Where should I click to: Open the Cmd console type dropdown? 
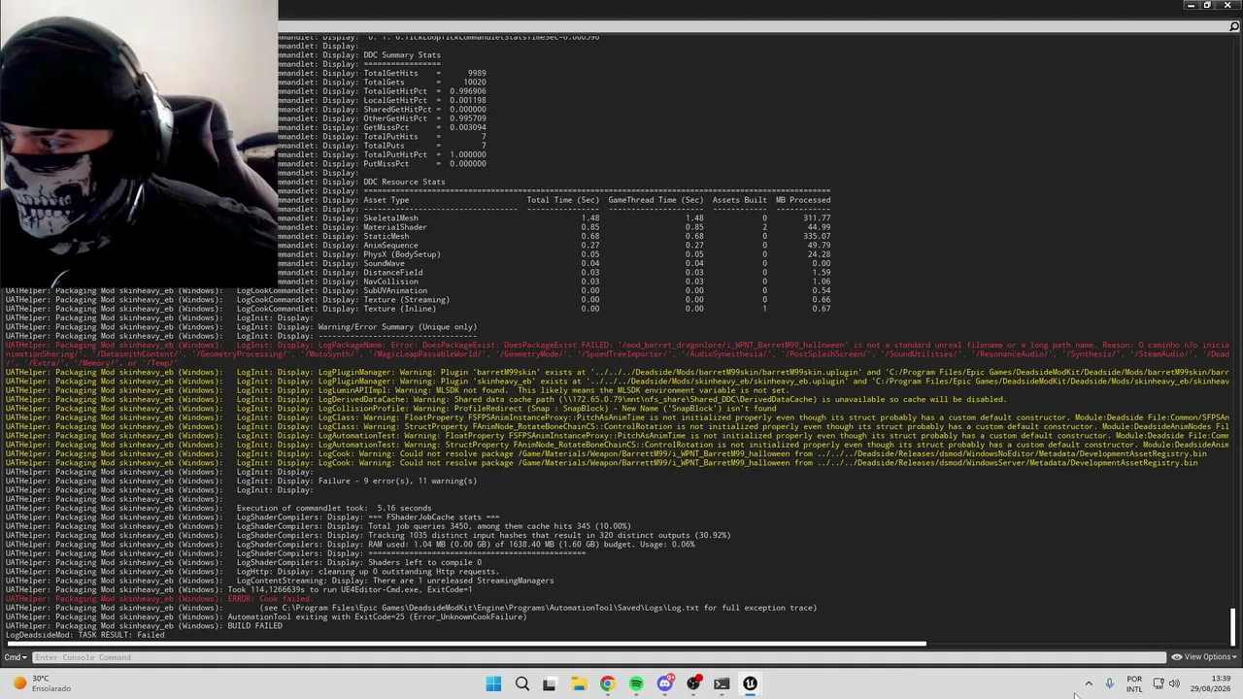tap(15, 657)
